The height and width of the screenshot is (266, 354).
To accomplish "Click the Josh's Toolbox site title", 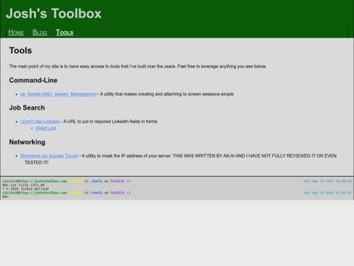I will 54,13.
